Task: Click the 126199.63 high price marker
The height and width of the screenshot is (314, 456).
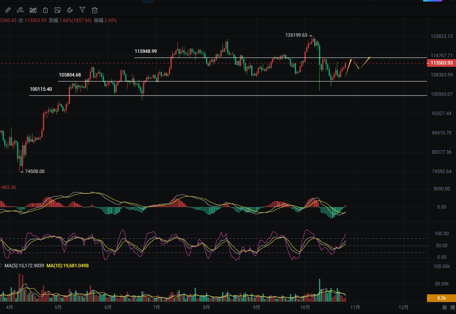Action: (296, 35)
